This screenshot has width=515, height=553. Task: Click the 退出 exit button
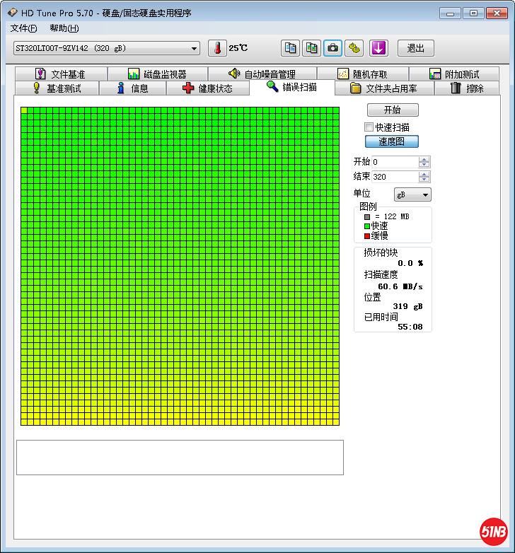coord(416,48)
